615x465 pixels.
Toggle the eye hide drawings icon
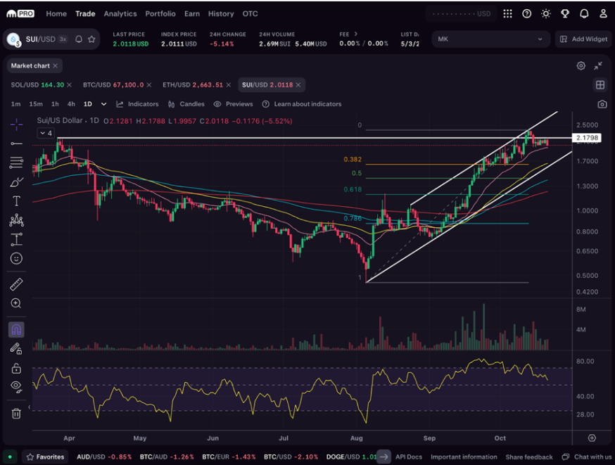coord(16,386)
